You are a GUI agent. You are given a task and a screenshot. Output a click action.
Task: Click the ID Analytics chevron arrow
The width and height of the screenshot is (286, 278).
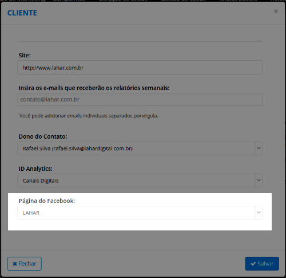(x=259, y=180)
